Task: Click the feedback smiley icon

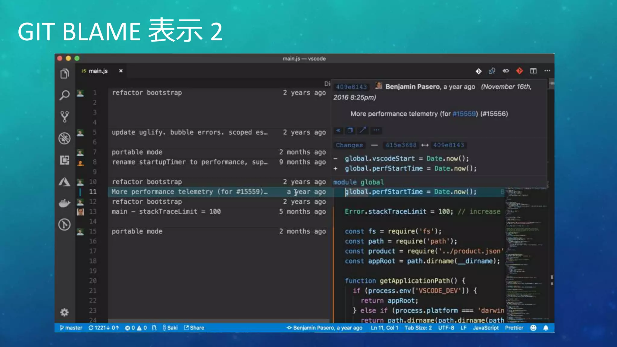Action: point(533,328)
